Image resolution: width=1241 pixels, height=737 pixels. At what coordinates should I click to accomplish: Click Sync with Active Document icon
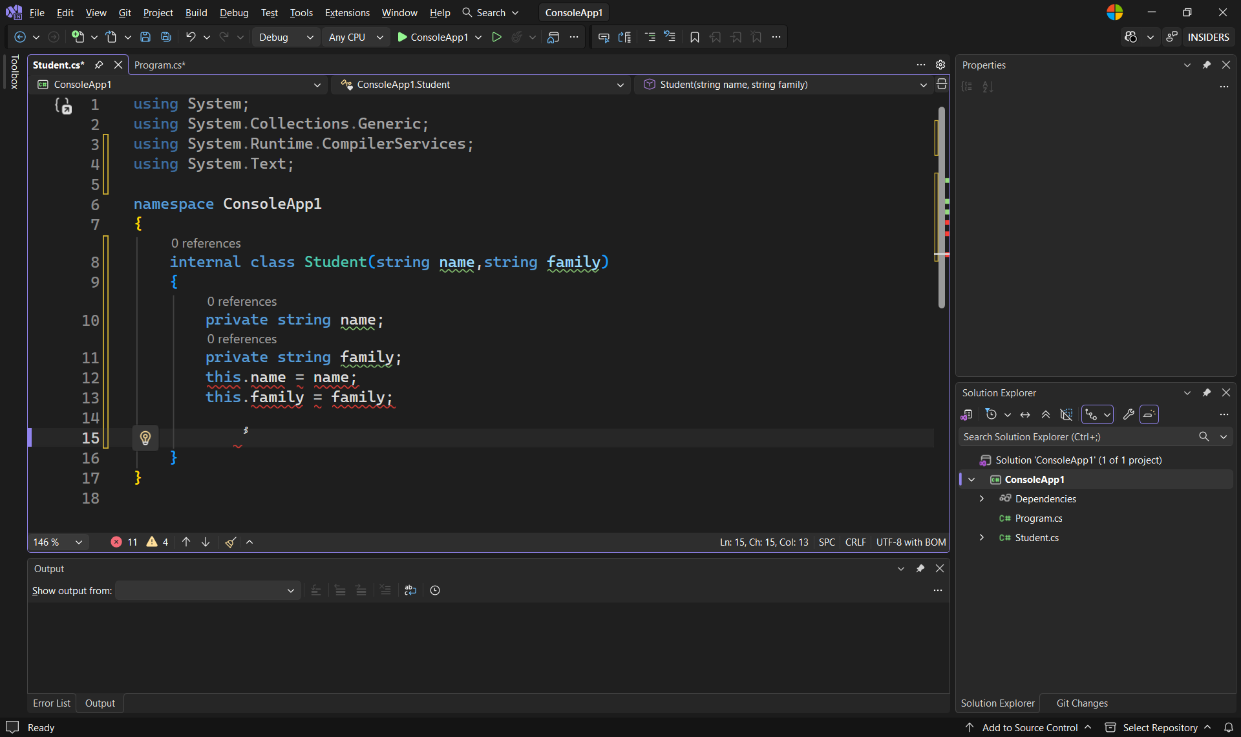[x=1025, y=414]
